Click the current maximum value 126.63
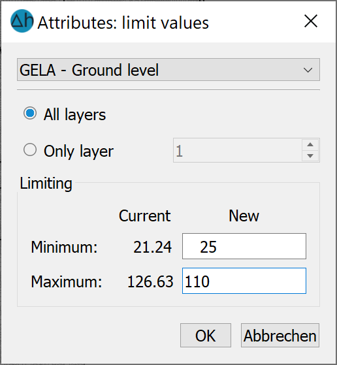This screenshot has height=365, width=337. coord(150,281)
